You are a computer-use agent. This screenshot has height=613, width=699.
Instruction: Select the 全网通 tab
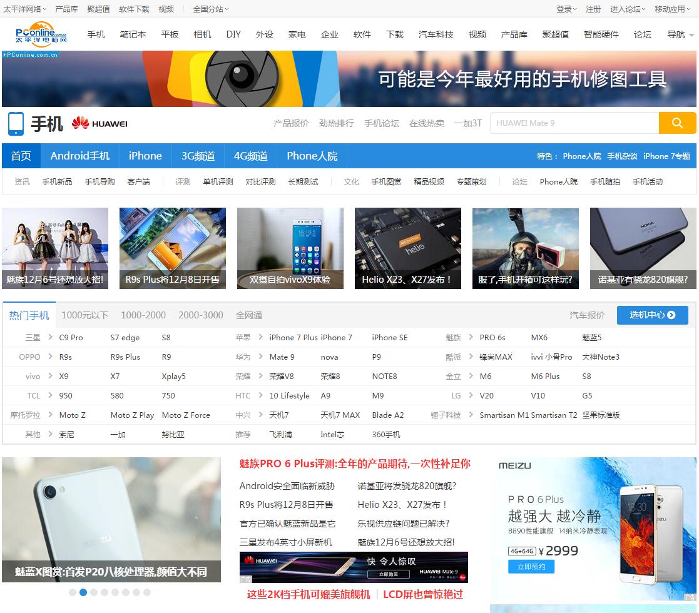pyautogui.click(x=249, y=315)
